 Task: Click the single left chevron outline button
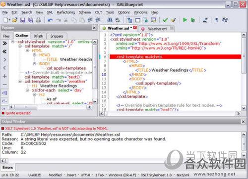4,68
